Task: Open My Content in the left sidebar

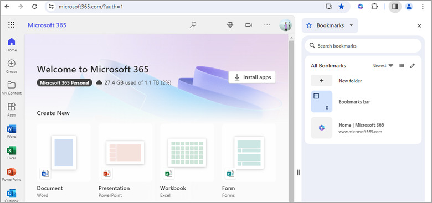Action: click(12, 88)
